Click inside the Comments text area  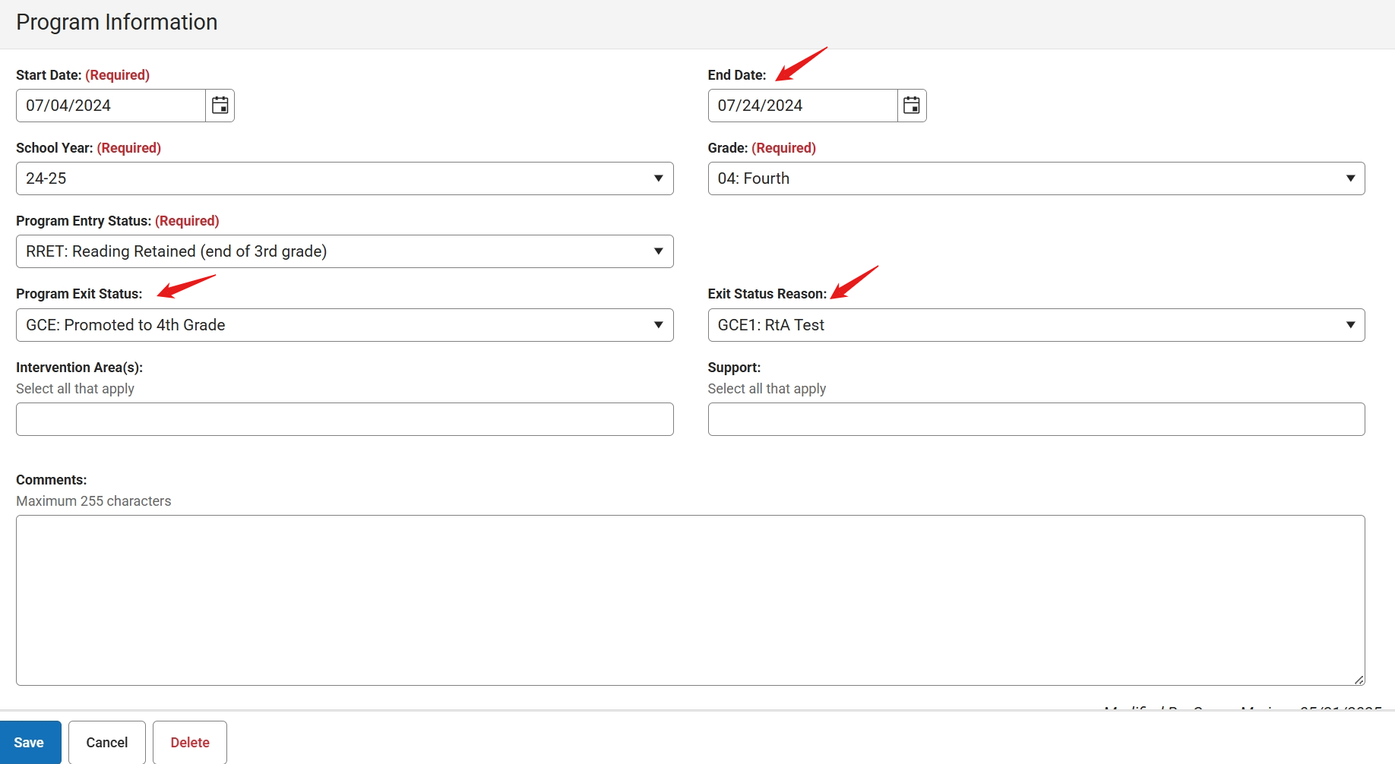[690, 600]
